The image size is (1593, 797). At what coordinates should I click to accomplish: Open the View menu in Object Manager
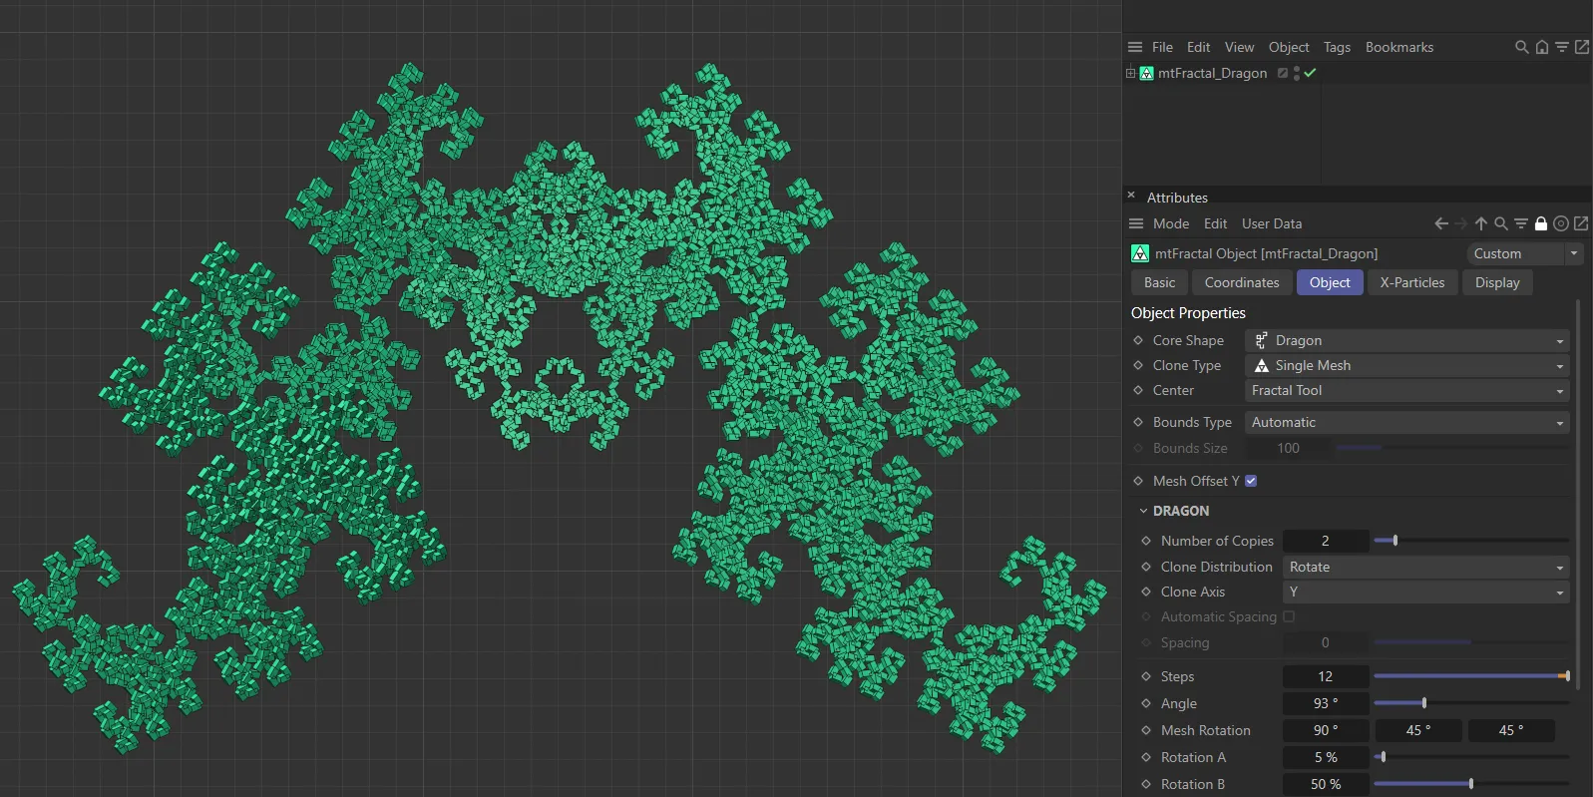tap(1239, 47)
